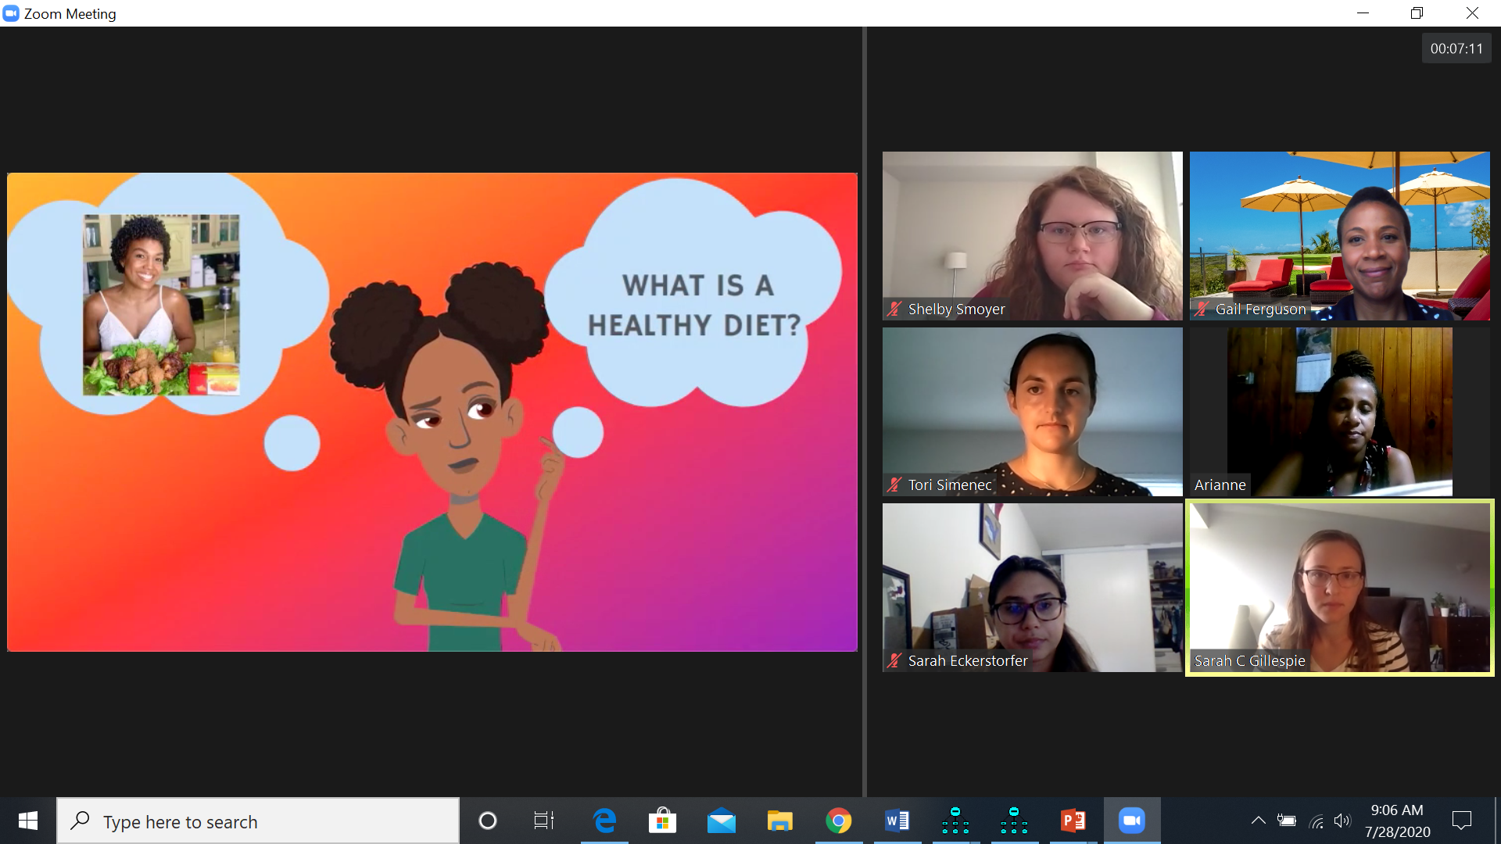Click the battery status tray icon
Viewport: 1501px width, 844px height.
click(1287, 821)
